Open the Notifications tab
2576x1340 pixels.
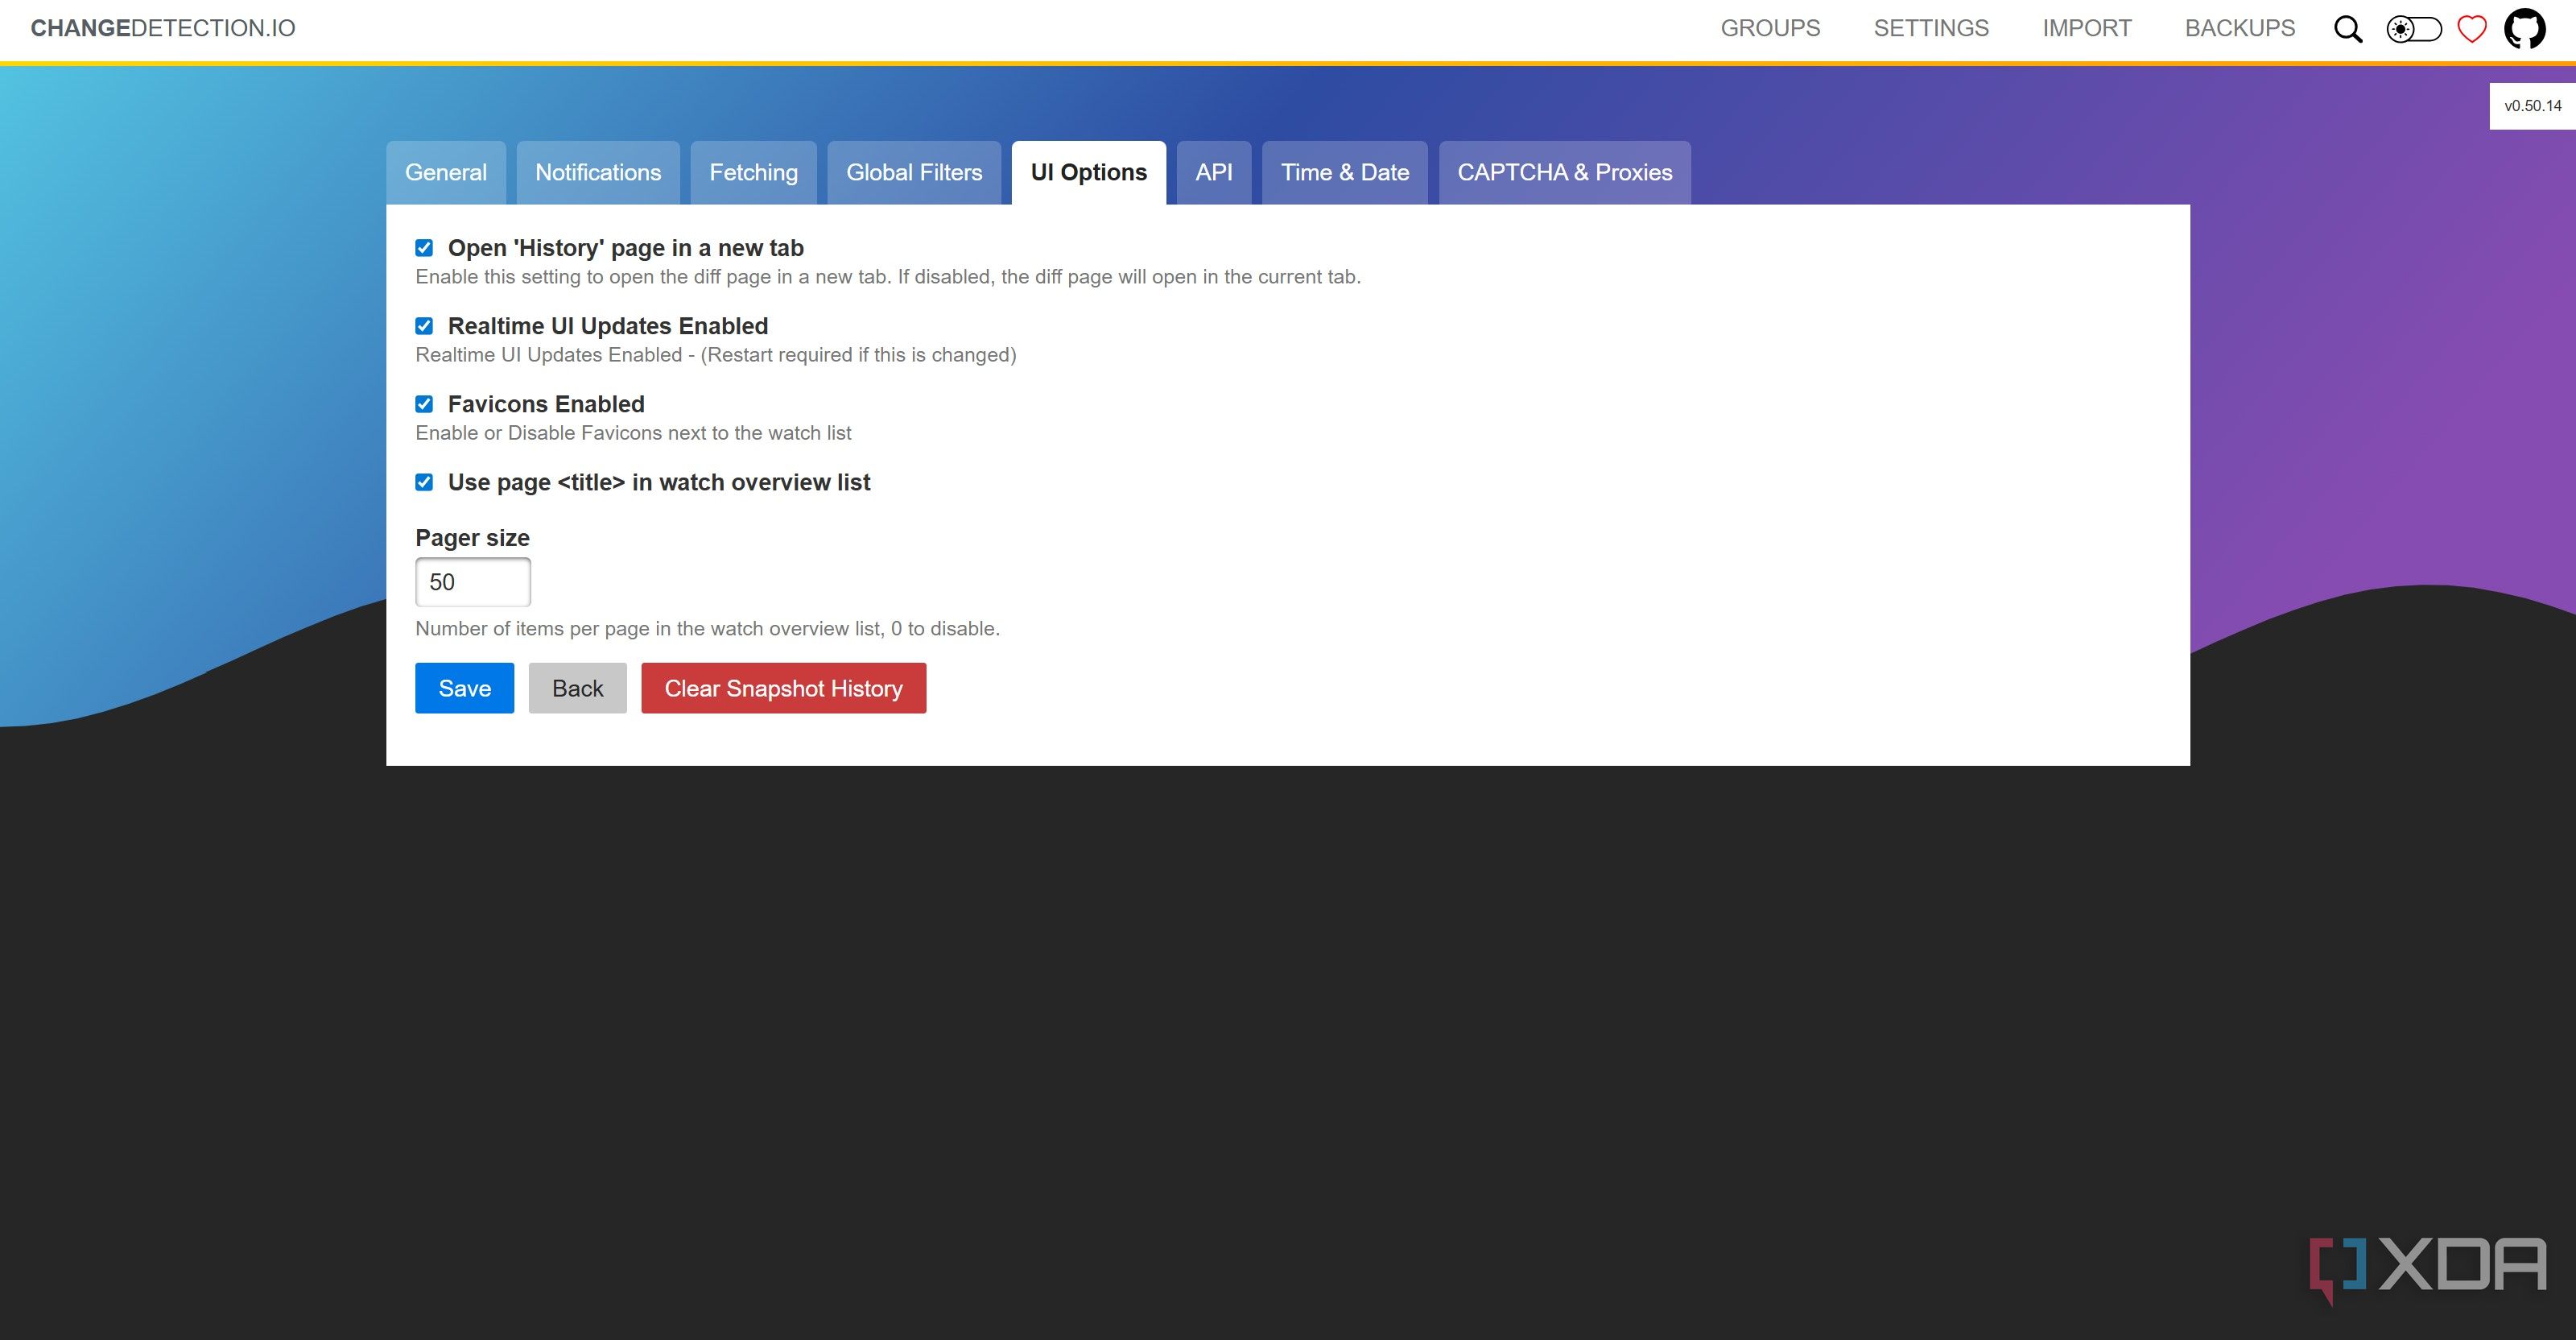coord(598,173)
